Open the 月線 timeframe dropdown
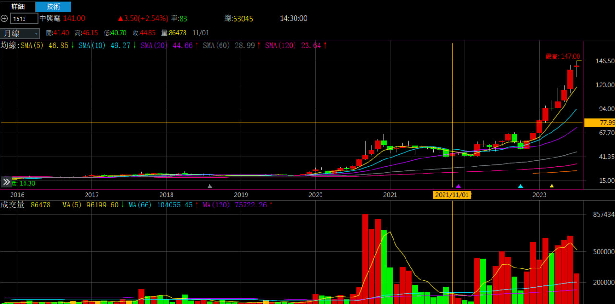The height and width of the screenshot is (304, 615). (x=20, y=33)
